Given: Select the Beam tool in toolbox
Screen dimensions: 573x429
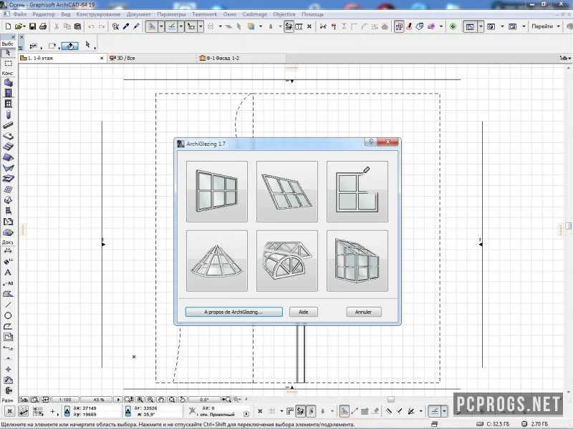Looking at the screenshot, I should (8, 125).
